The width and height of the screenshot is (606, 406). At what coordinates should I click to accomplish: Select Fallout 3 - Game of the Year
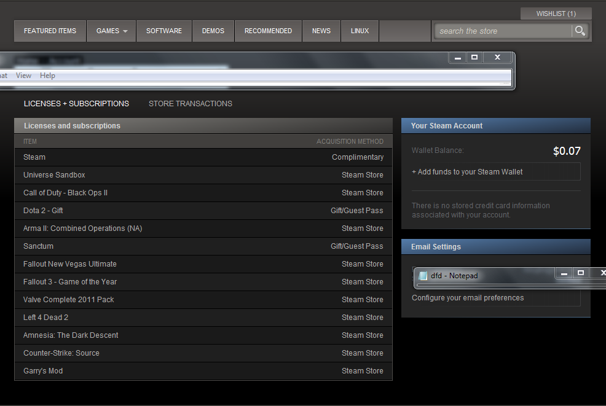[203, 281]
